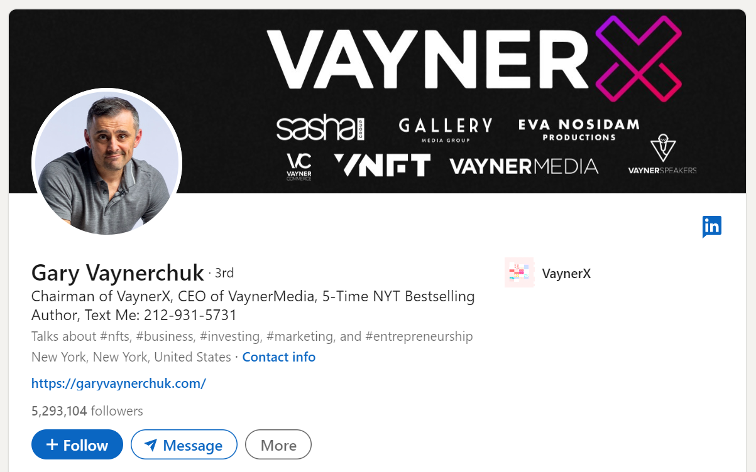The height and width of the screenshot is (472, 756).
Task: Click the blue LinkedIn logo icon
Action: (x=712, y=227)
